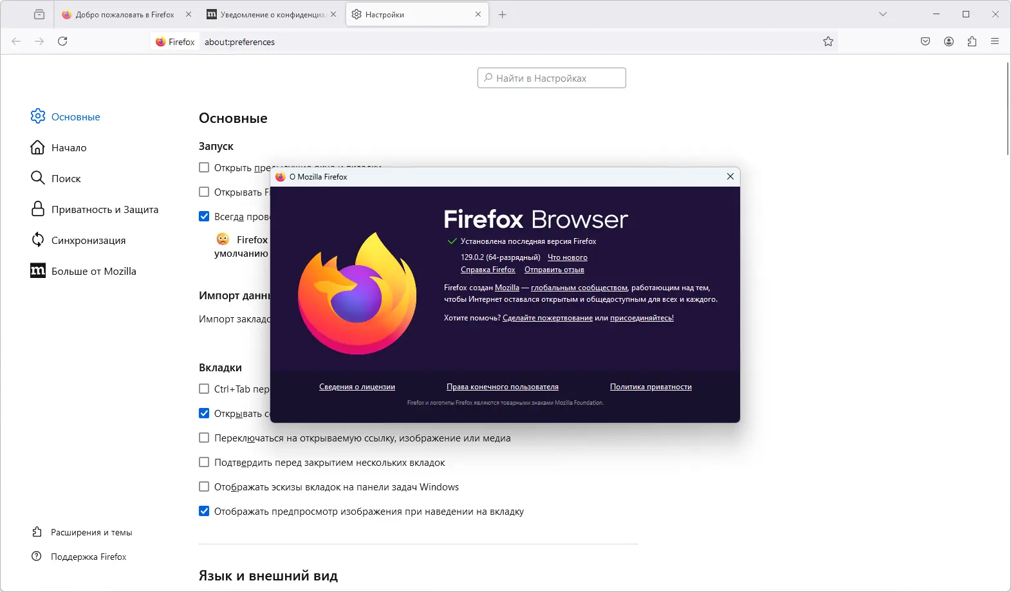The height and width of the screenshot is (592, 1011).
Task: Open the "Синхронизация" settings section
Action: pyautogui.click(x=88, y=240)
